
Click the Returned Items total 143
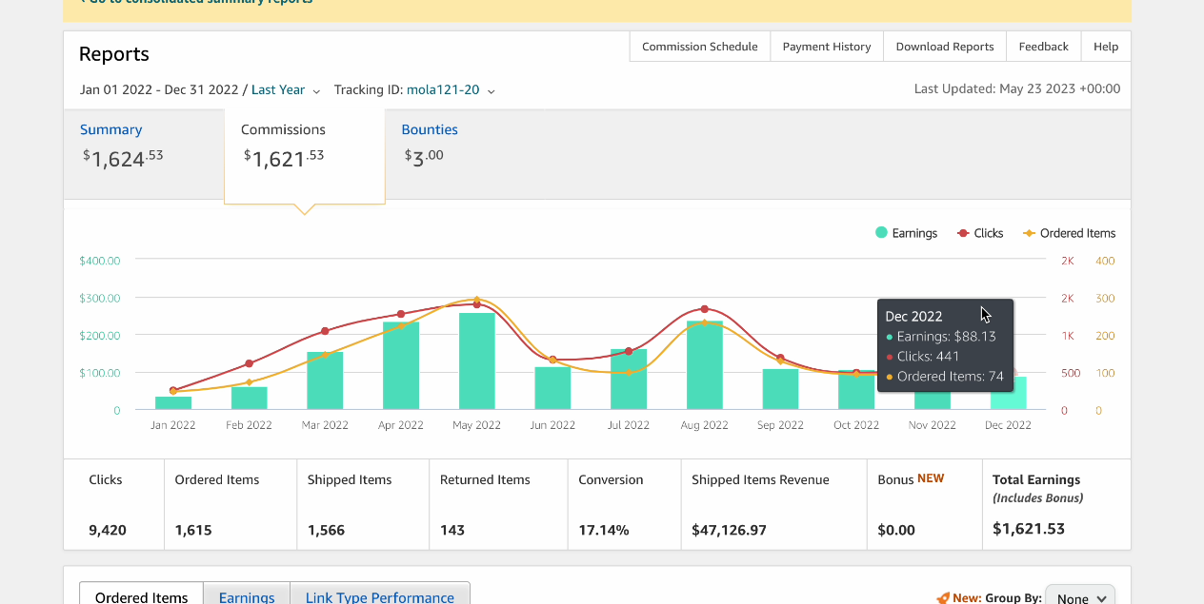point(452,530)
